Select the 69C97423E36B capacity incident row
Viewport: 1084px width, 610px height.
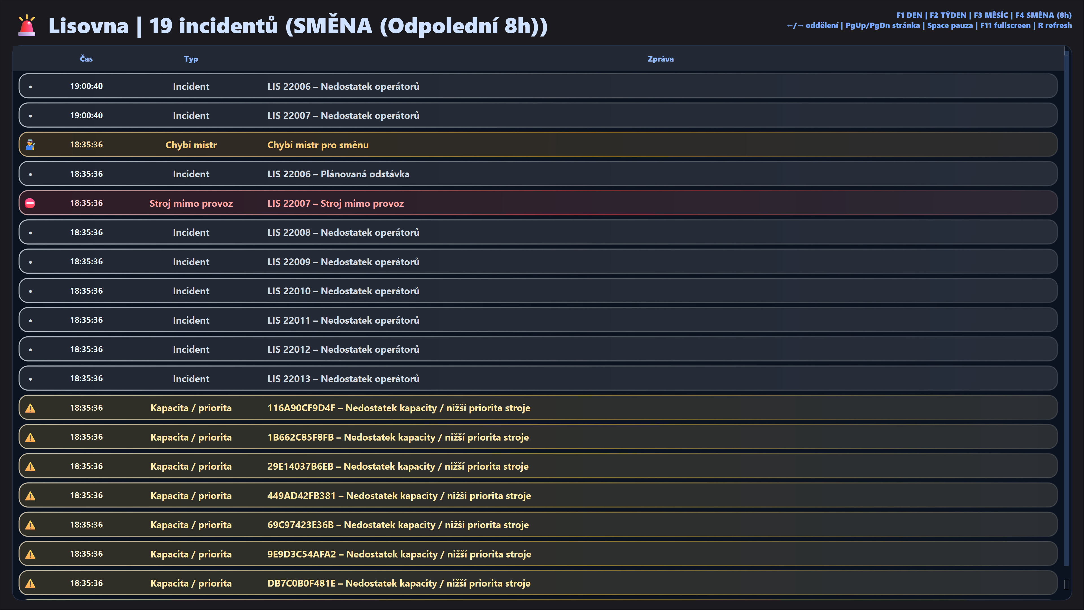coord(538,525)
